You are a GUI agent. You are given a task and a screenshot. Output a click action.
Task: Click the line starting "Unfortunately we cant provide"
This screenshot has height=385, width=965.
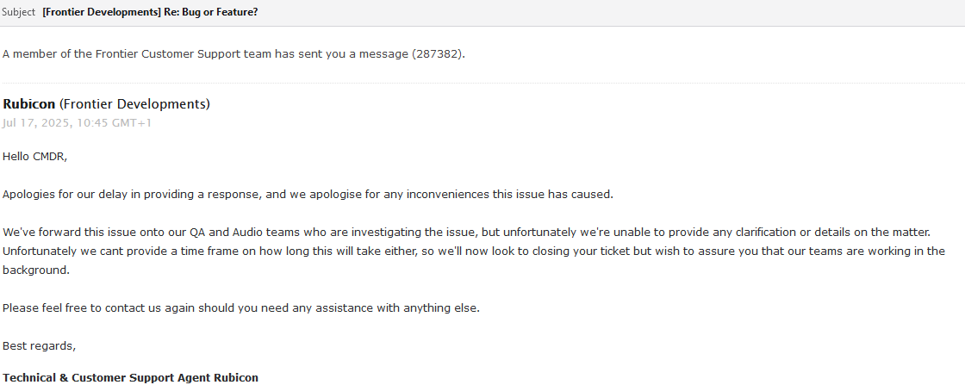click(473, 251)
